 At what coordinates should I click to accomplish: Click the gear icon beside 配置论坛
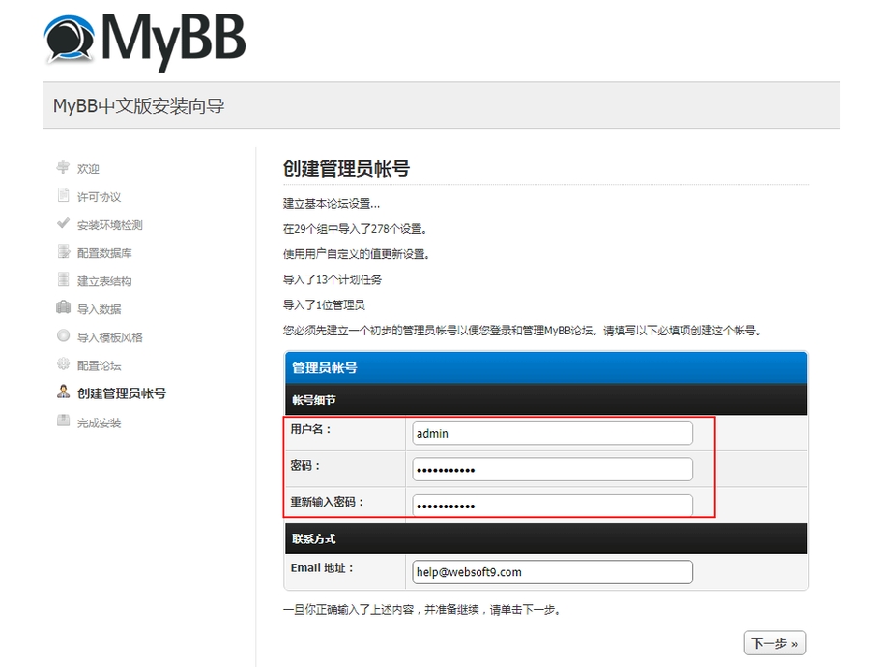[x=63, y=364]
